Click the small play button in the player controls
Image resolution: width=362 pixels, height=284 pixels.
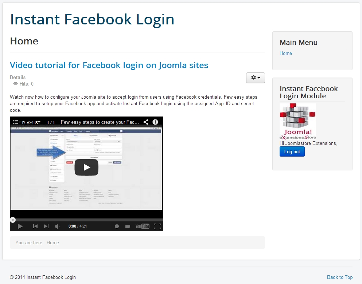[x=20, y=226]
